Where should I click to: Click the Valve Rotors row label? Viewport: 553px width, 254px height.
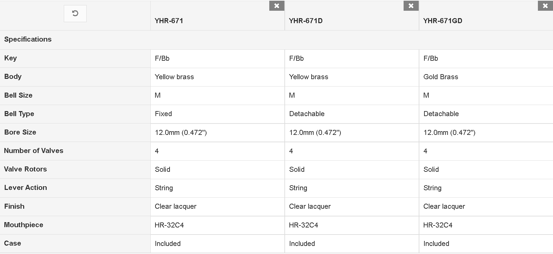click(26, 169)
